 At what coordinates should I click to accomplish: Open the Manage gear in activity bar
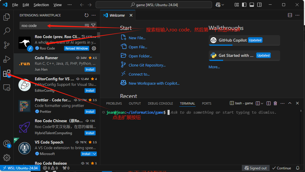7,158
